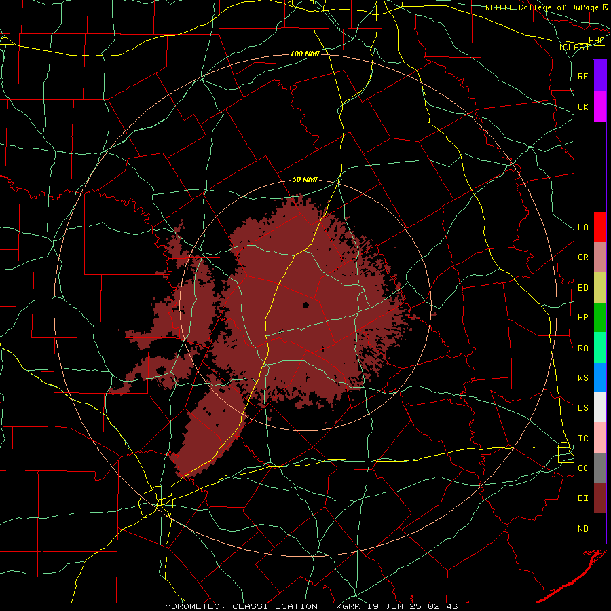This screenshot has height=611, width=611.
Task: Click the HA legend label
Action: (x=582, y=227)
